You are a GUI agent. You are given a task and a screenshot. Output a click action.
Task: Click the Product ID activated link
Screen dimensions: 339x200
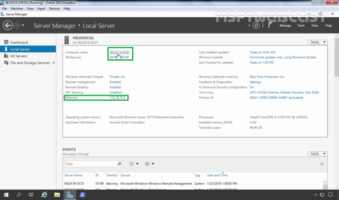pyautogui.click(x=276, y=98)
